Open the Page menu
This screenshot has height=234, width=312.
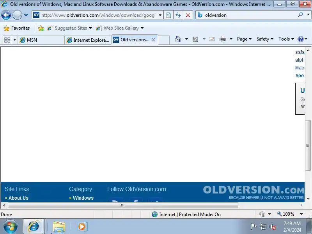[244, 39]
